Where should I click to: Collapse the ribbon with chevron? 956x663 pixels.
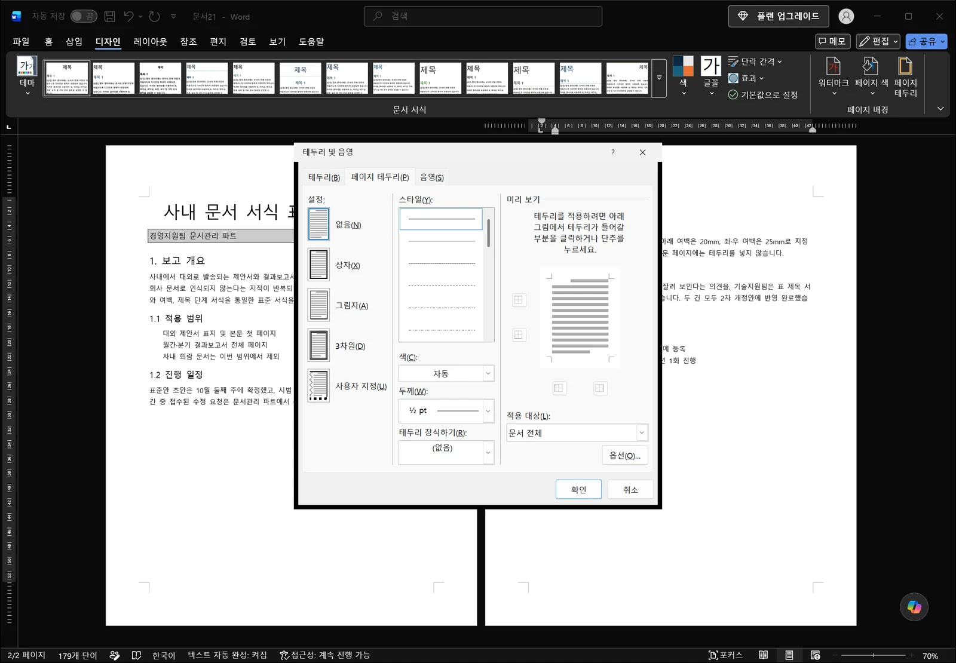[940, 109]
